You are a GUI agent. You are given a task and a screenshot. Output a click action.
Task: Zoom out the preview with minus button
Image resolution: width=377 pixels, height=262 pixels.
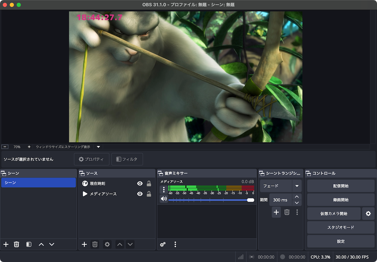tap(5, 147)
